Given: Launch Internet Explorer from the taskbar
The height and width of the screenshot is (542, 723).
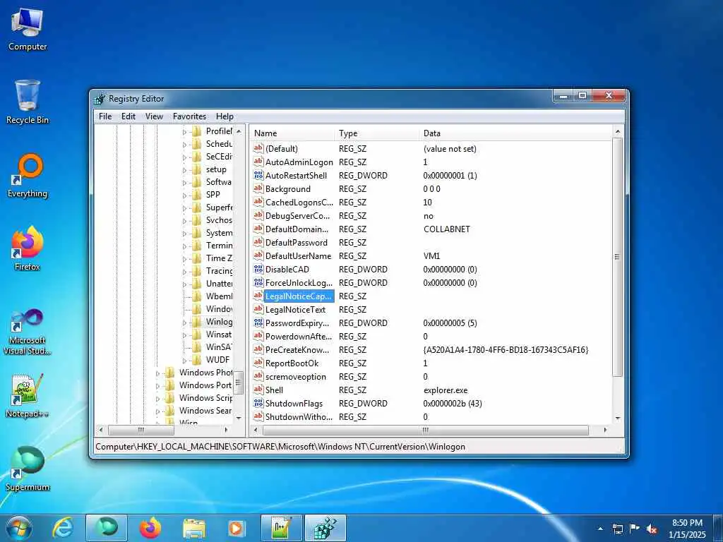Looking at the screenshot, I should (63, 528).
